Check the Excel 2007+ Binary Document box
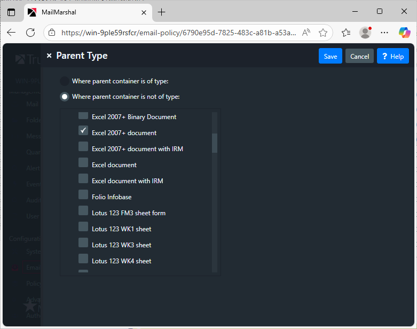417x329 pixels. tap(83, 116)
